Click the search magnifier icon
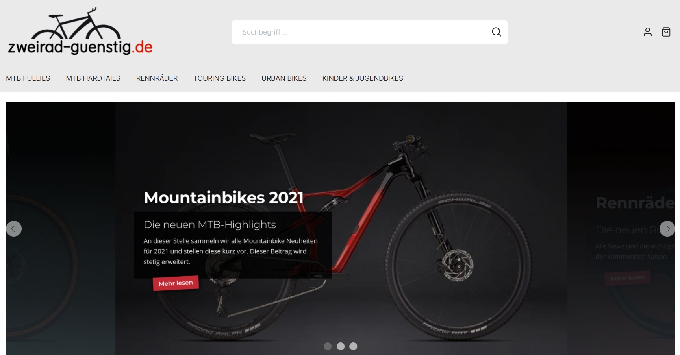 pos(496,32)
